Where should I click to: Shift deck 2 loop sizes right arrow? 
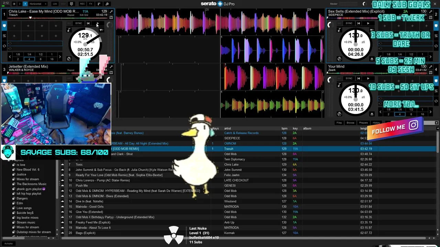pos(430,57)
